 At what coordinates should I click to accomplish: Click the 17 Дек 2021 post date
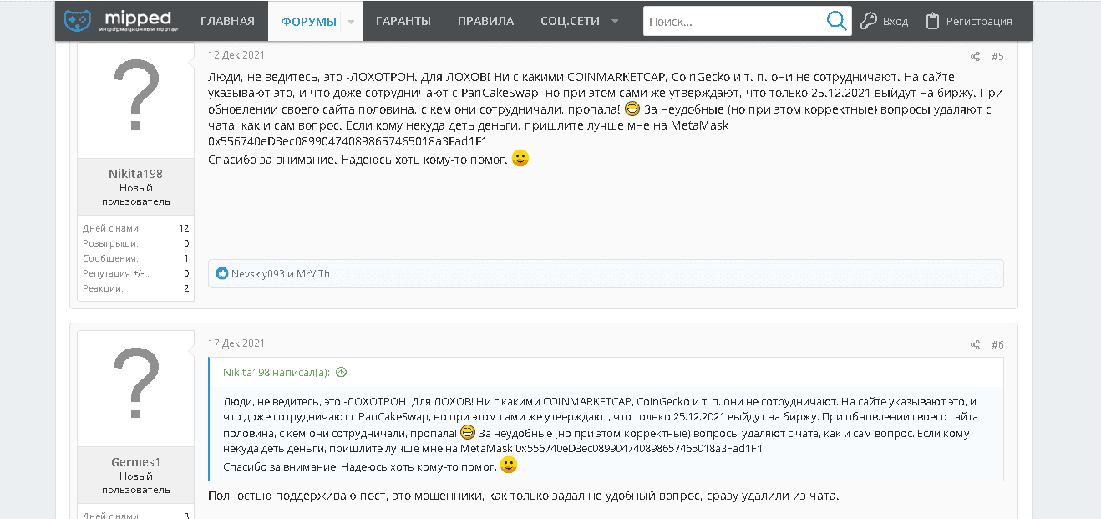click(x=236, y=343)
